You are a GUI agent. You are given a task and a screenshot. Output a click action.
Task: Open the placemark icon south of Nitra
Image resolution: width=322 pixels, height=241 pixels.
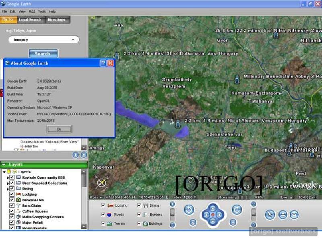[276, 35]
